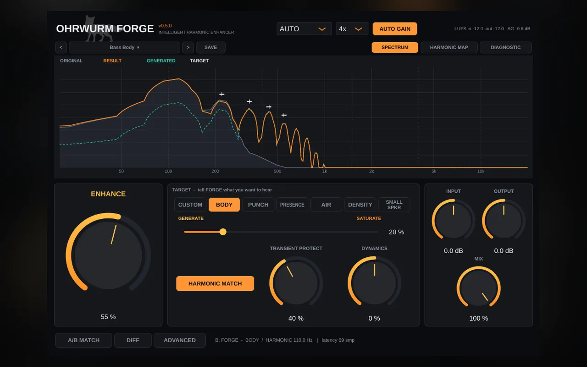Switch to the SPECTRUM view tab

[395, 48]
